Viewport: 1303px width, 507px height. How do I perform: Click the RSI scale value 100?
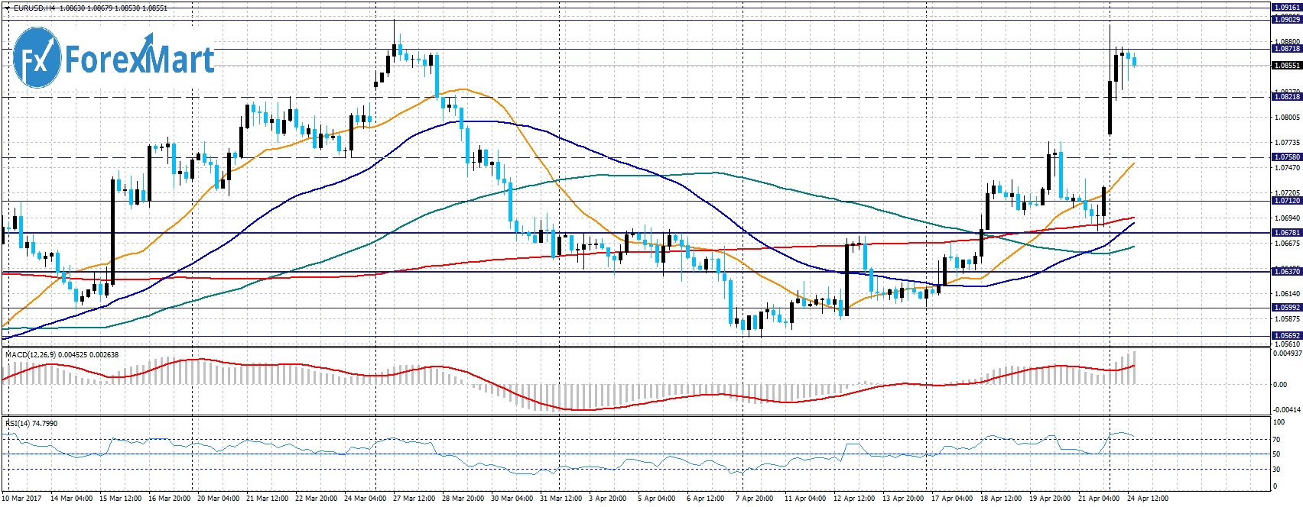pyautogui.click(x=1279, y=421)
